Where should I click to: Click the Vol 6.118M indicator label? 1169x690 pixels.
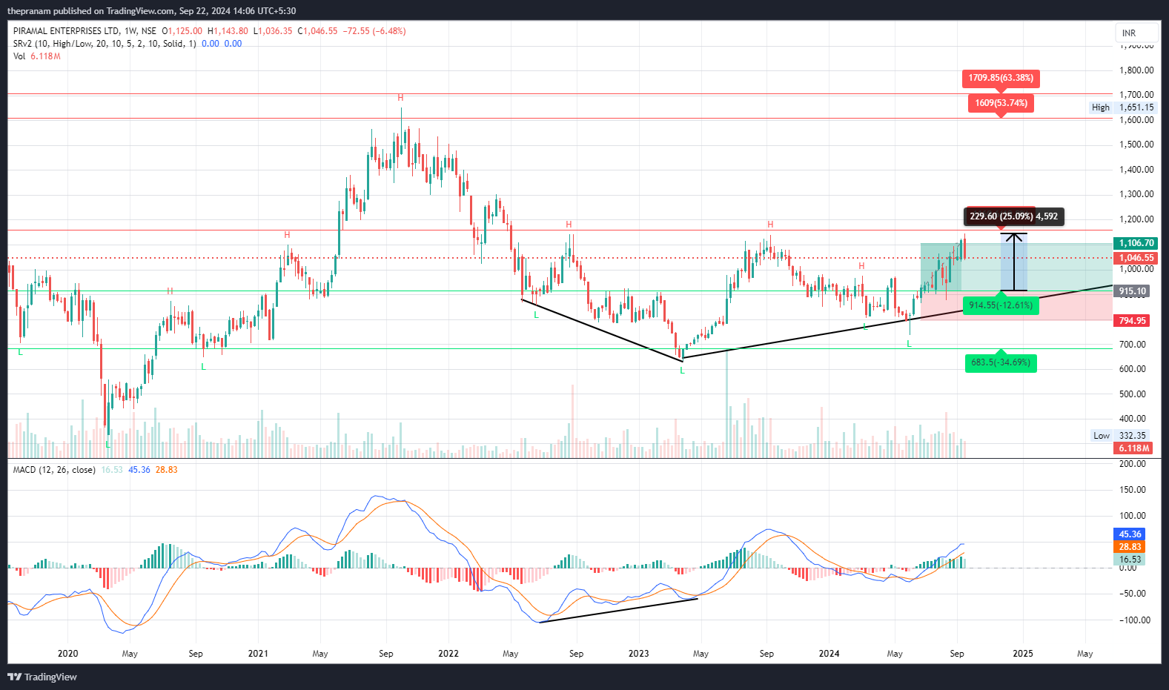tap(36, 56)
